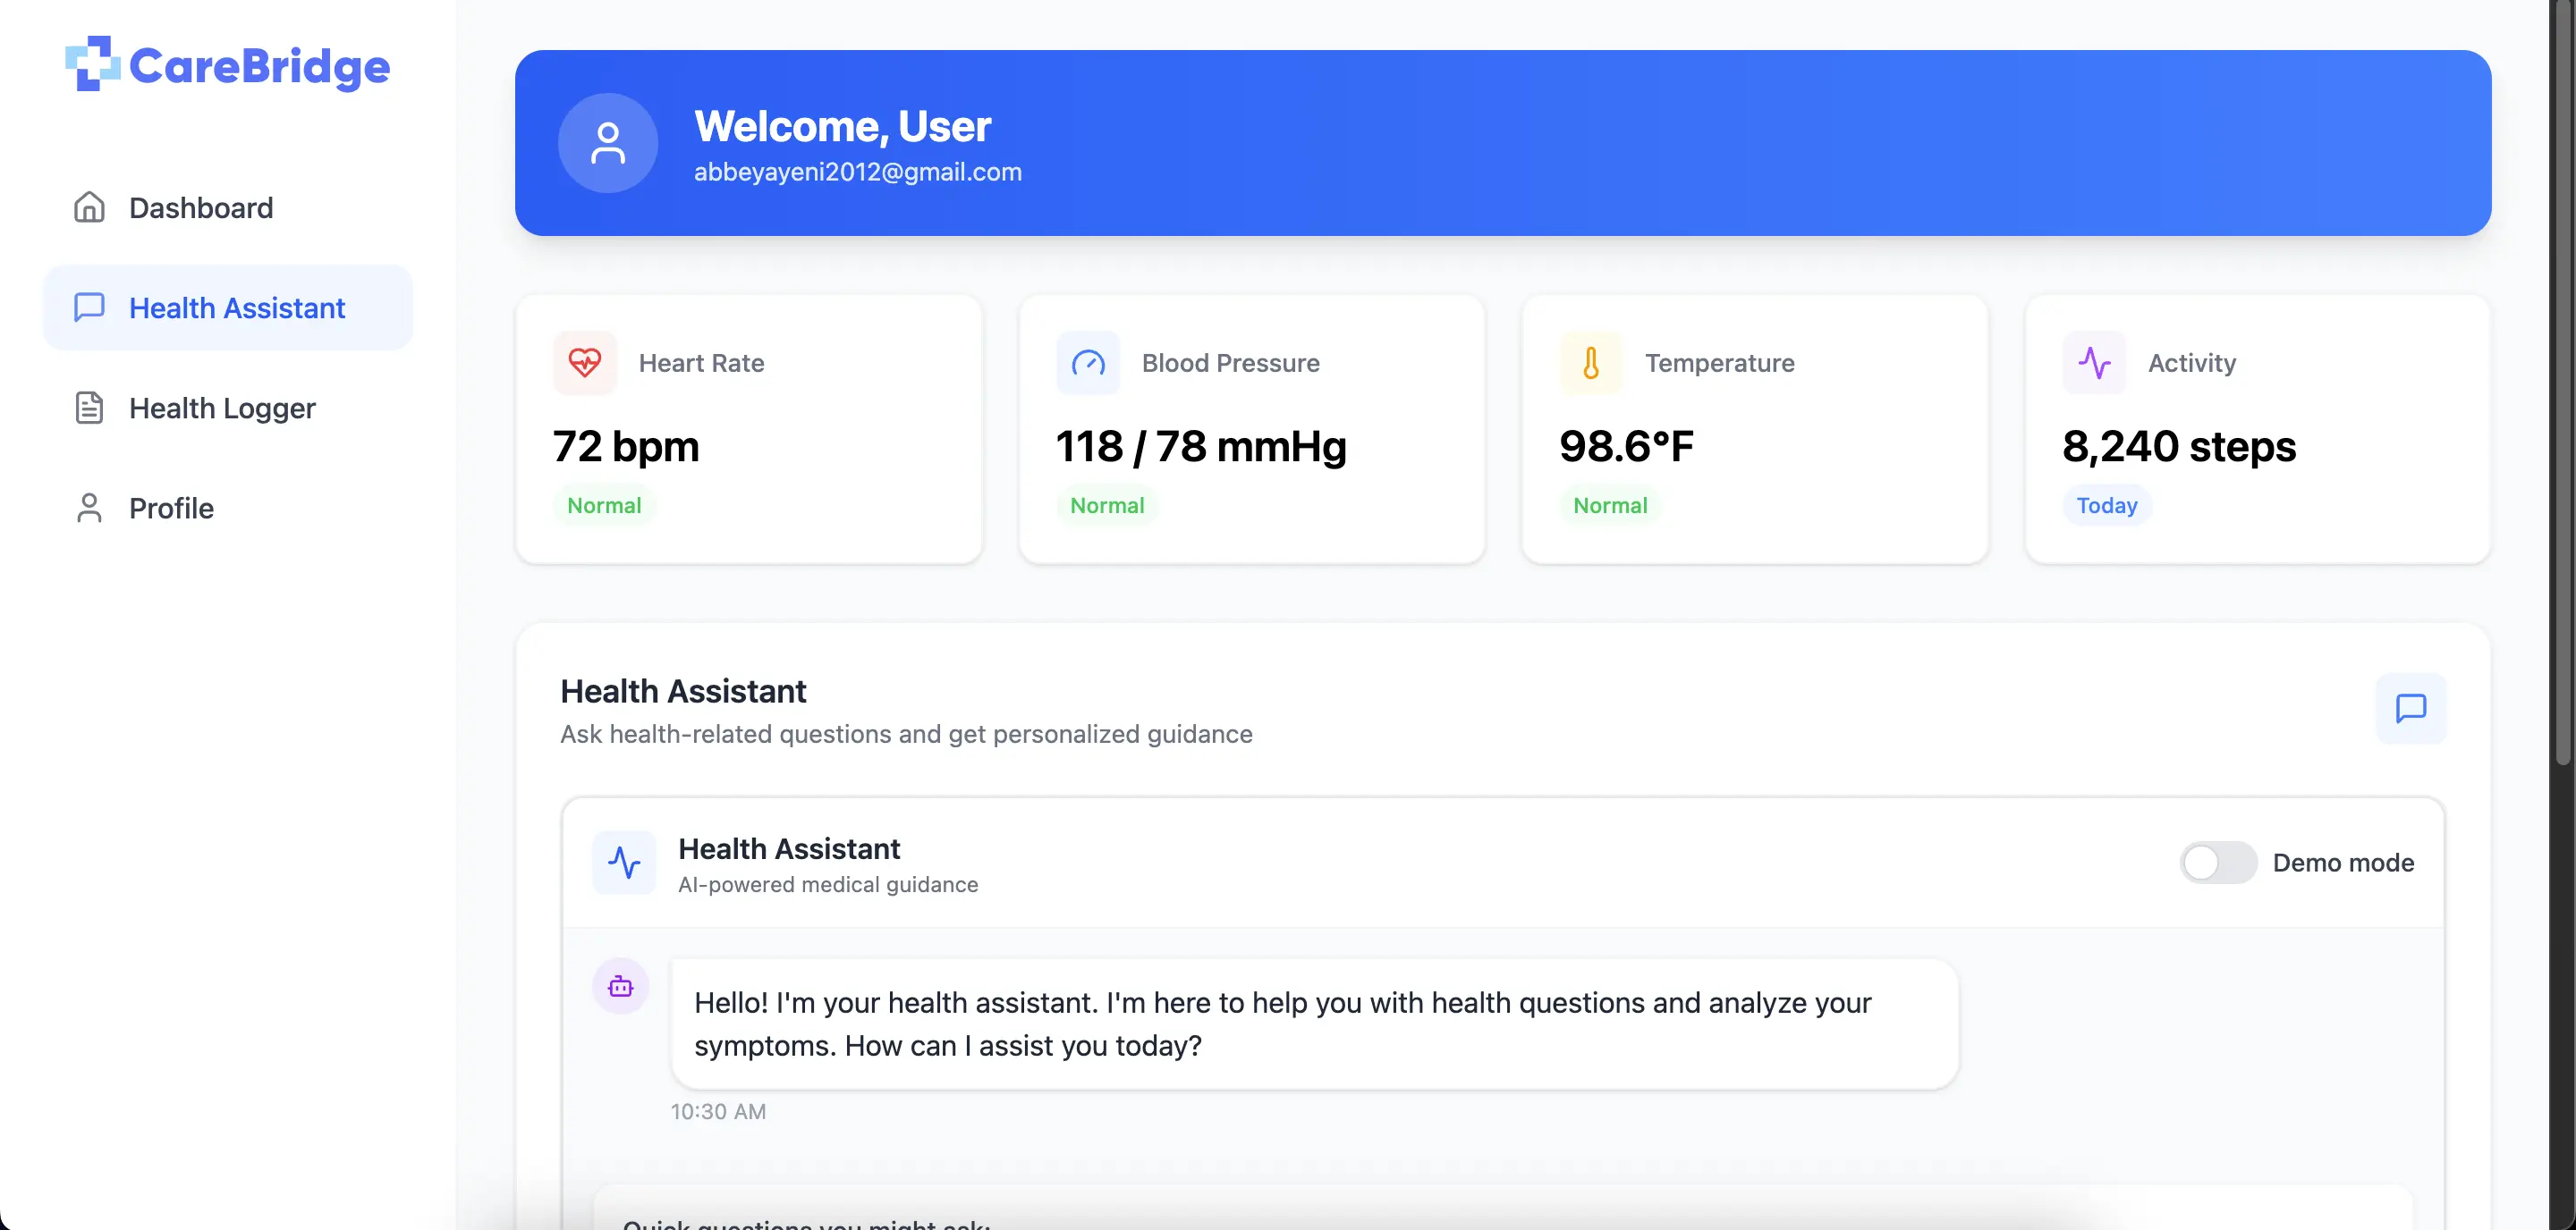
Task: Click the robot avatar beside greeting message
Action: click(x=620, y=986)
